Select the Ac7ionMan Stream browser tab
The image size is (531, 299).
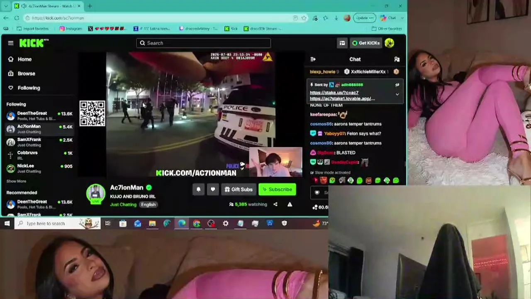click(x=47, y=6)
